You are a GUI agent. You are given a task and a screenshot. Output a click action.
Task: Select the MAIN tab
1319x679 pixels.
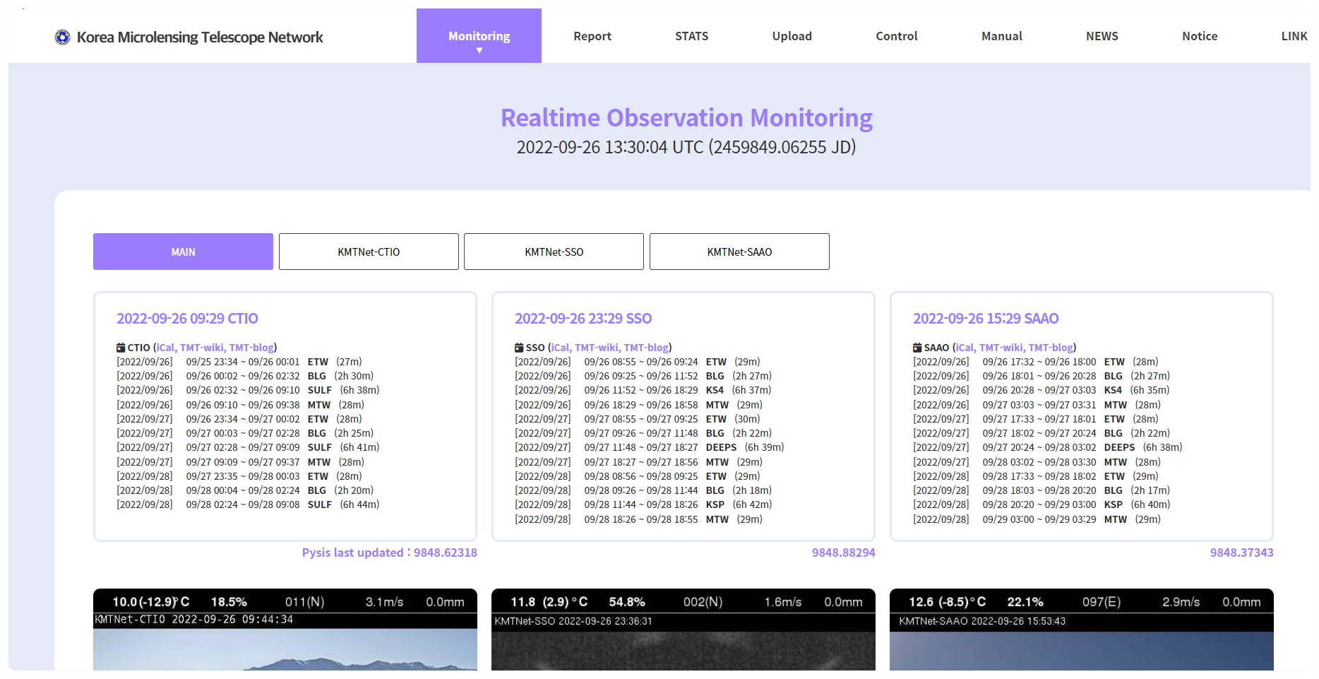click(x=183, y=252)
